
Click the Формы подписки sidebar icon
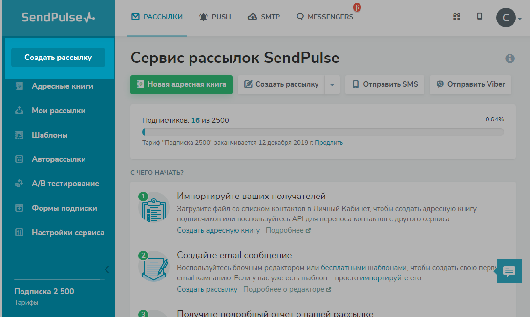tap(19, 208)
